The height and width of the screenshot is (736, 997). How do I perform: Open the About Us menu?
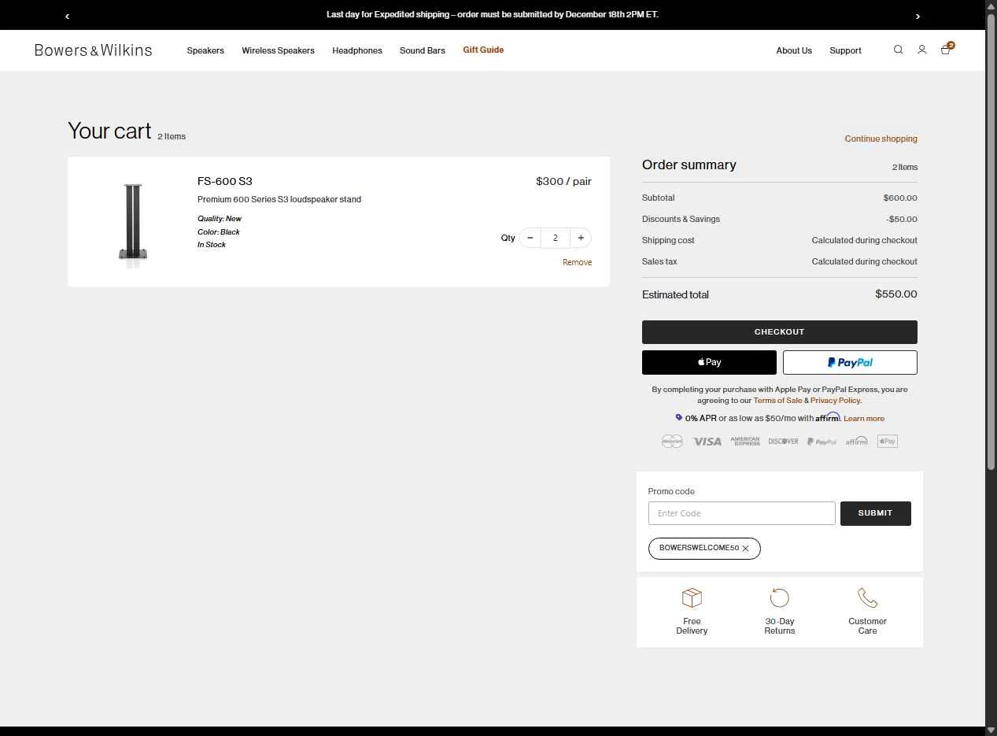pyautogui.click(x=794, y=50)
